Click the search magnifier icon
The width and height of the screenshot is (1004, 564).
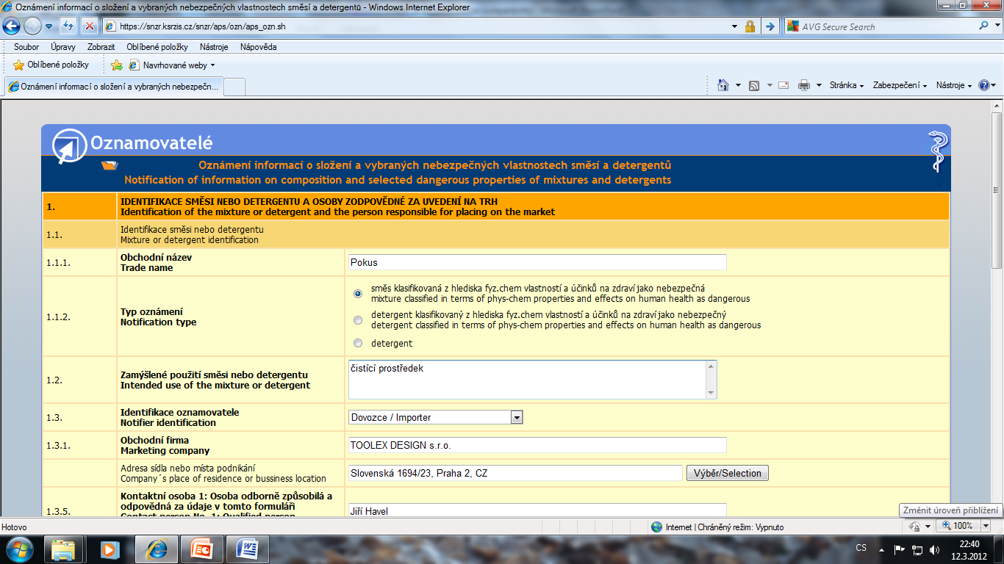point(985,26)
